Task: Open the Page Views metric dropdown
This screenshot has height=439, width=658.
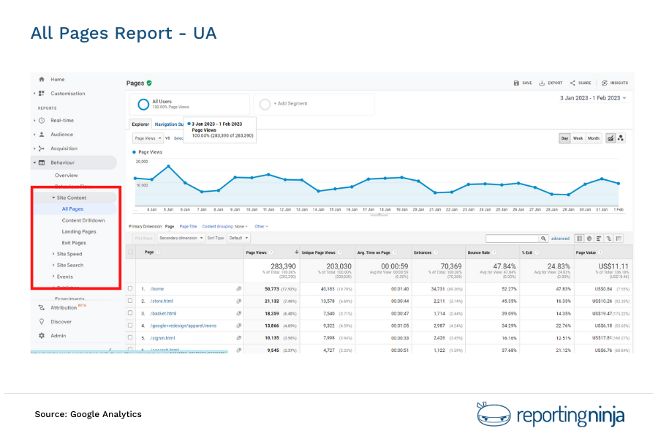Action: (x=148, y=138)
